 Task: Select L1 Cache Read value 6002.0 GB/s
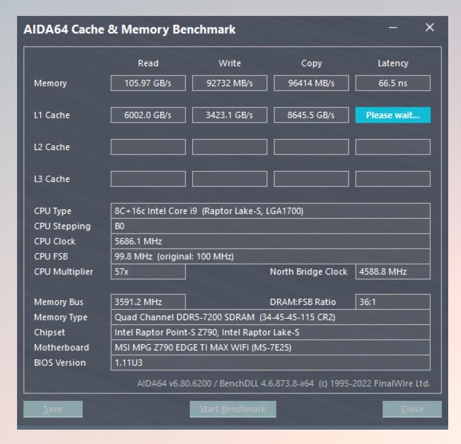(148, 115)
